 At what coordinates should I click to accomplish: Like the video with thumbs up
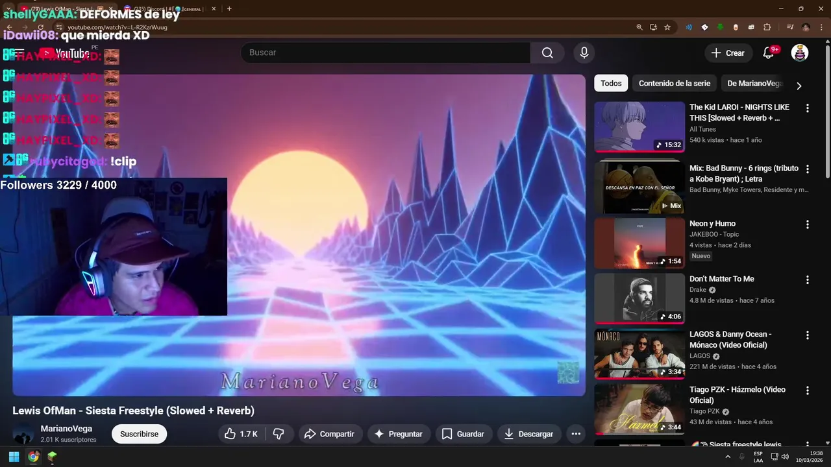241,434
